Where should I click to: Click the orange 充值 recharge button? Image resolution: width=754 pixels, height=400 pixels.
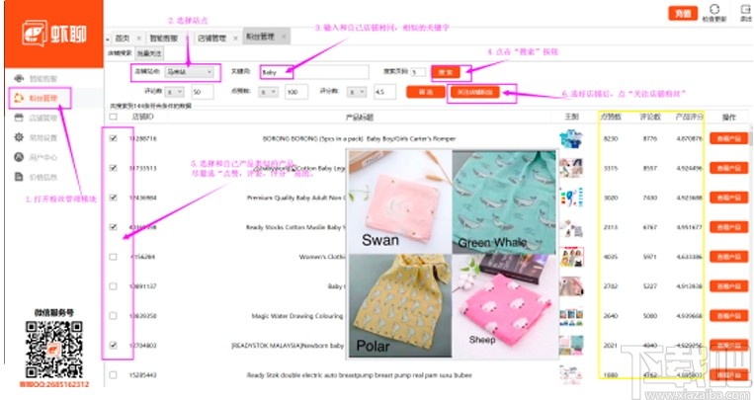[x=683, y=14]
